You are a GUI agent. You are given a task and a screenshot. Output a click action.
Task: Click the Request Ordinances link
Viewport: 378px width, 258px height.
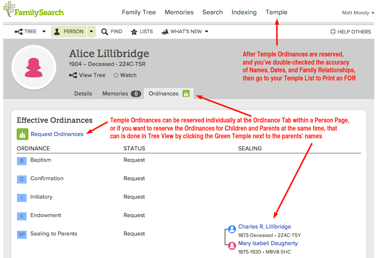pyautogui.click(x=57, y=134)
